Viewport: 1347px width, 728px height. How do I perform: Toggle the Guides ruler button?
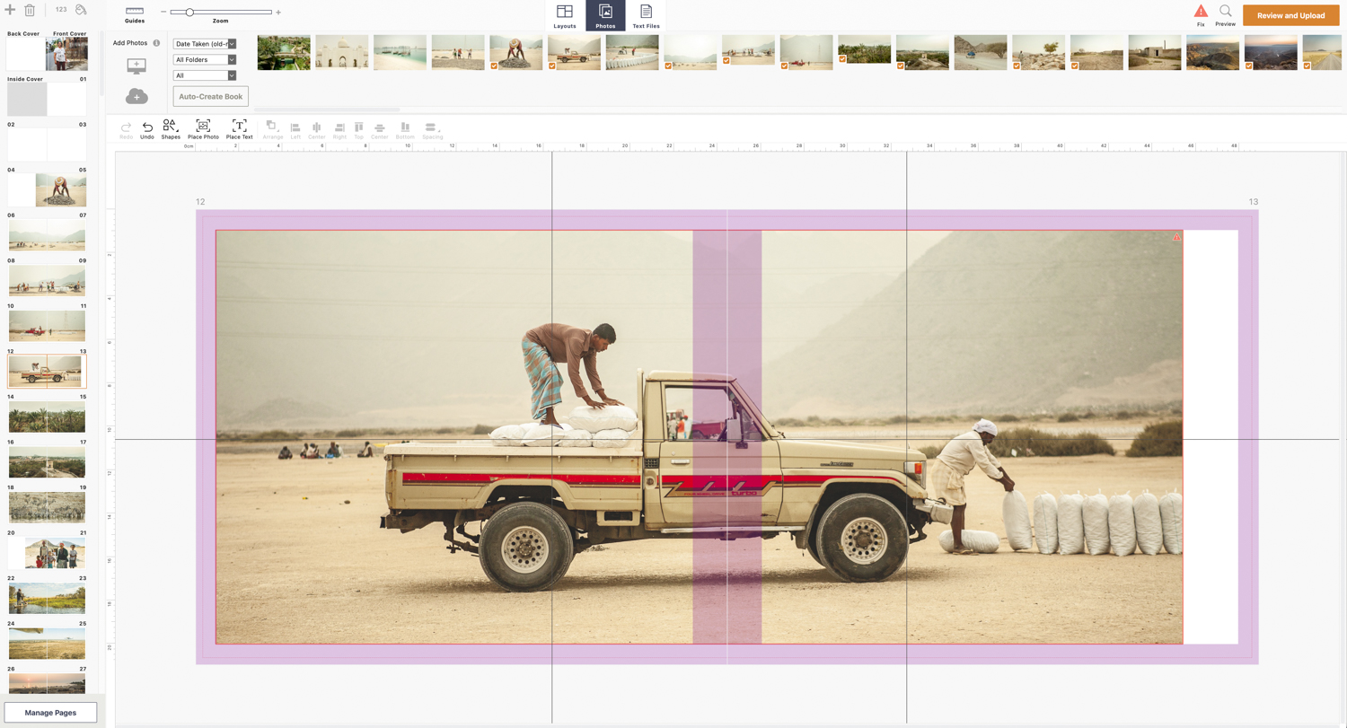coord(135,11)
